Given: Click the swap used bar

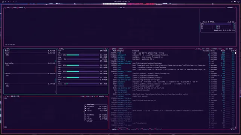Looking at the screenshot, I should coord(83,59).
